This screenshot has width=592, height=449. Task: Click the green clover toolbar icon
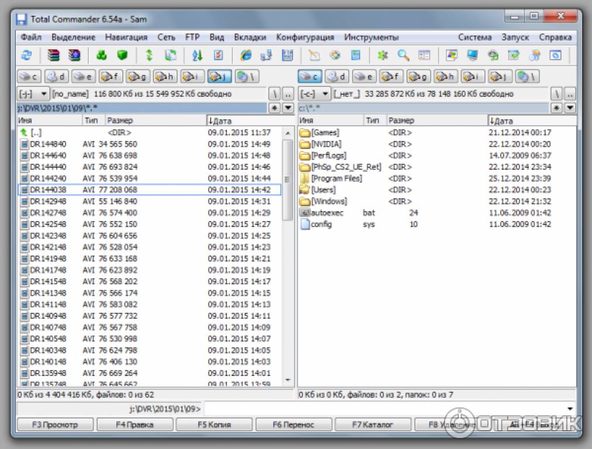pyautogui.click(x=102, y=56)
